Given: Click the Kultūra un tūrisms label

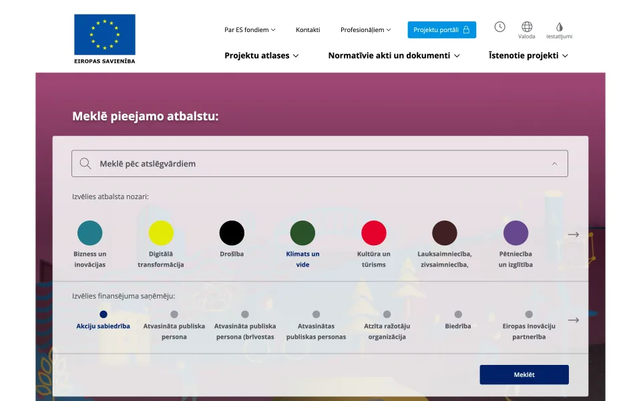Looking at the screenshot, I should (x=374, y=259).
